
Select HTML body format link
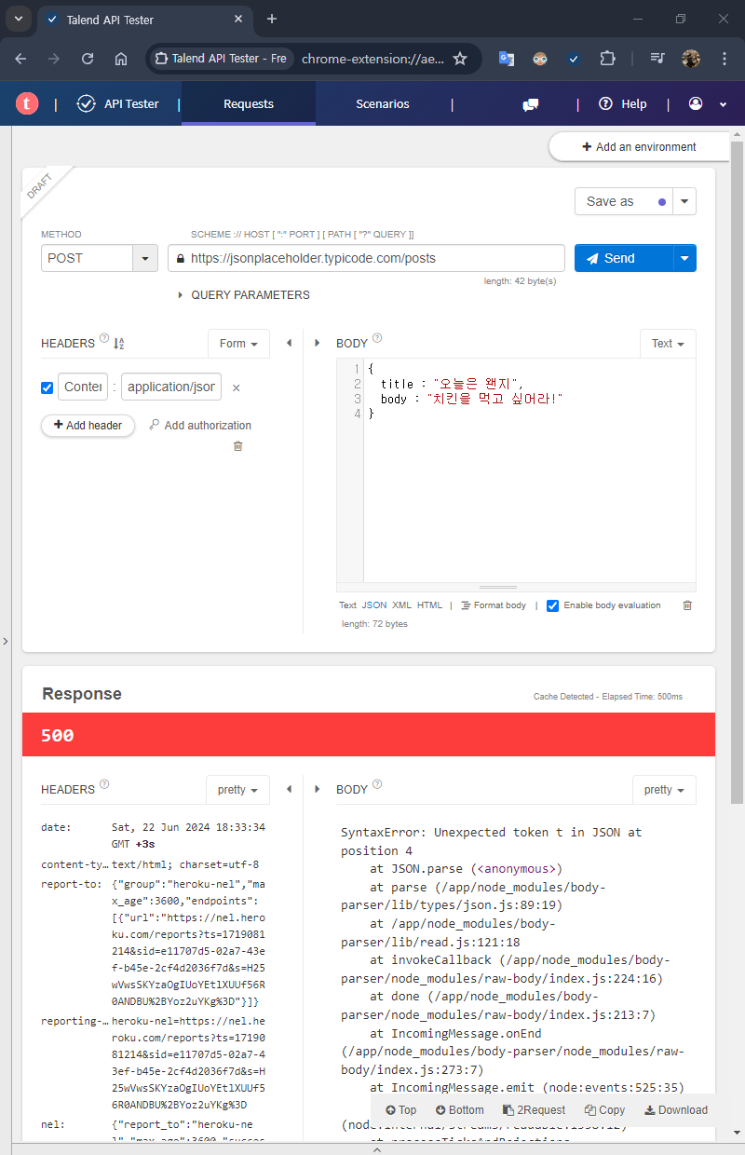429,605
